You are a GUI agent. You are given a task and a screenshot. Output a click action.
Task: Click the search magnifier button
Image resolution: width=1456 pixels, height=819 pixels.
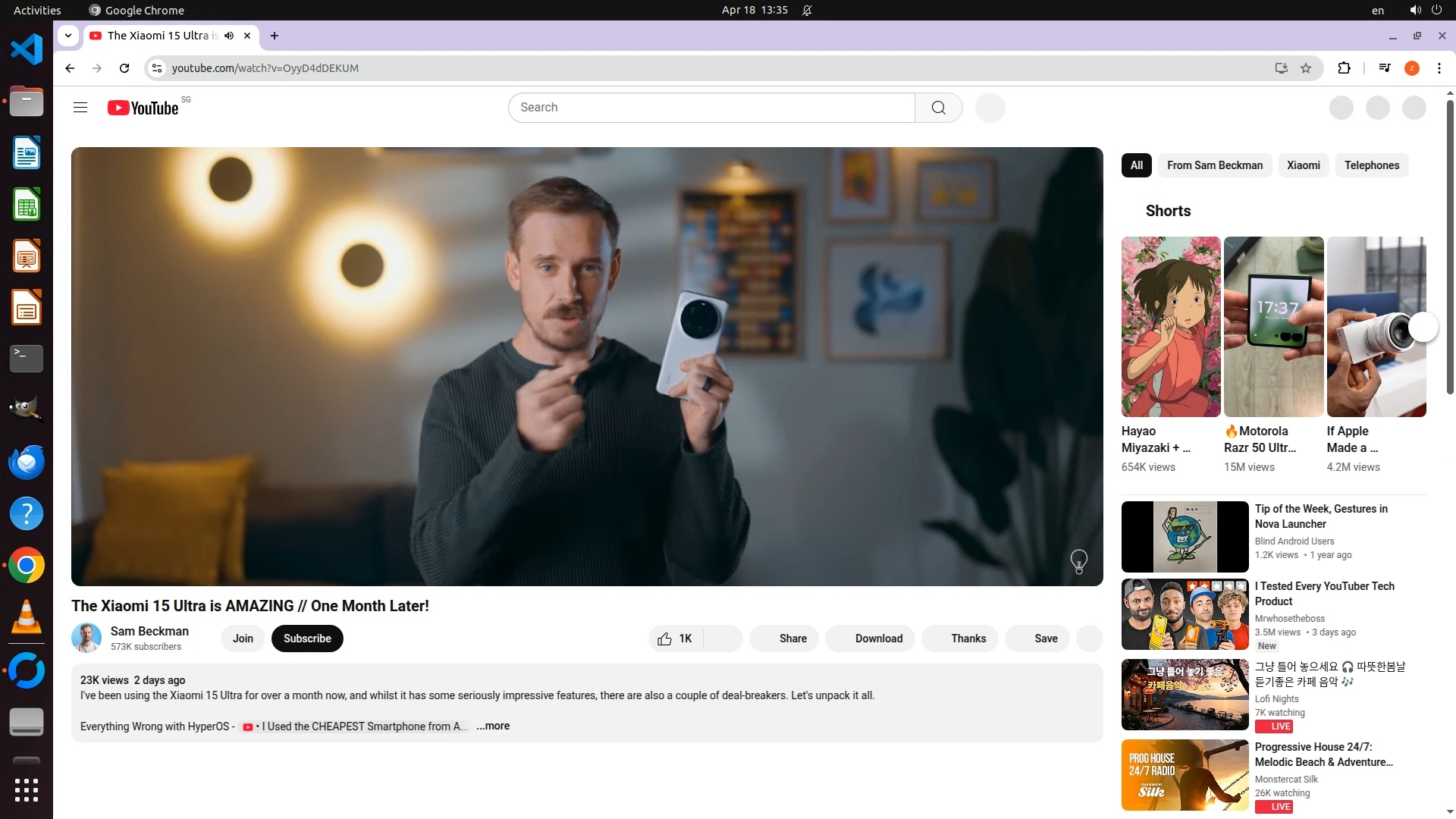(938, 108)
